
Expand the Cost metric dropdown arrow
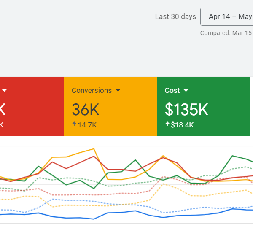[x=186, y=90]
